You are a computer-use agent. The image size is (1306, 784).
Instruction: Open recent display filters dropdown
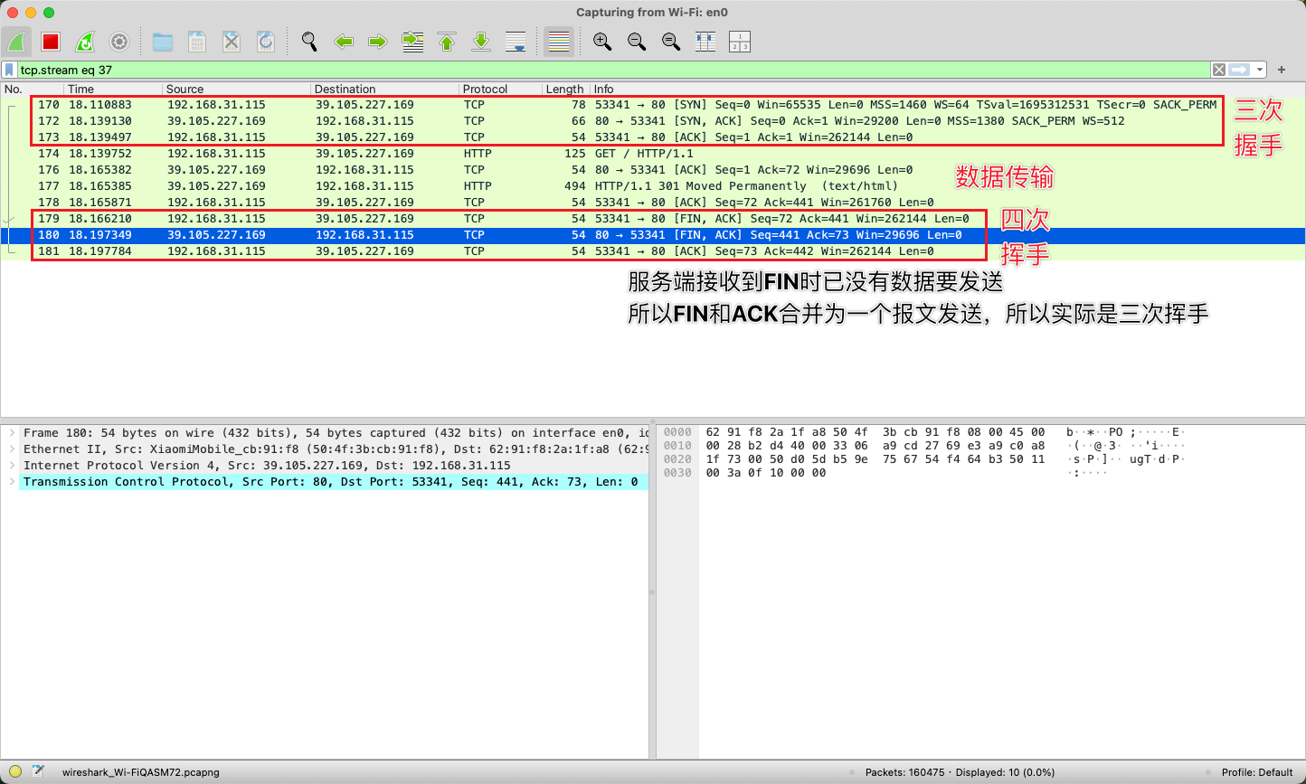point(1259,70)
